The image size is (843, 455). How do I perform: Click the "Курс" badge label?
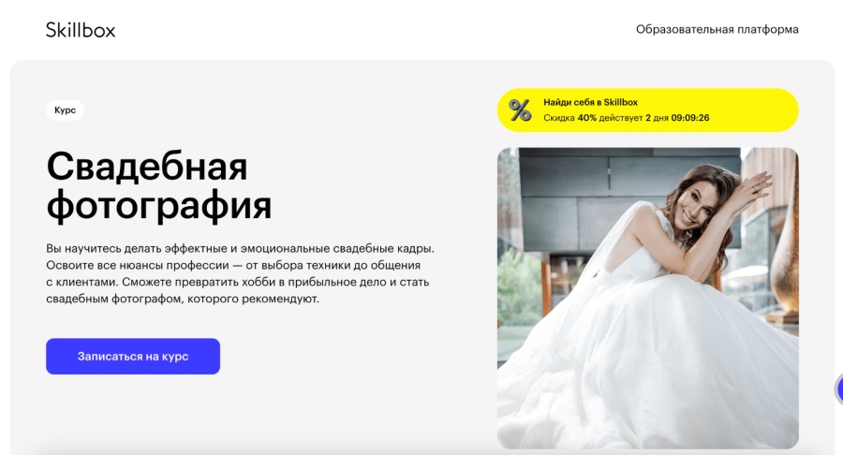pos(65,110)
